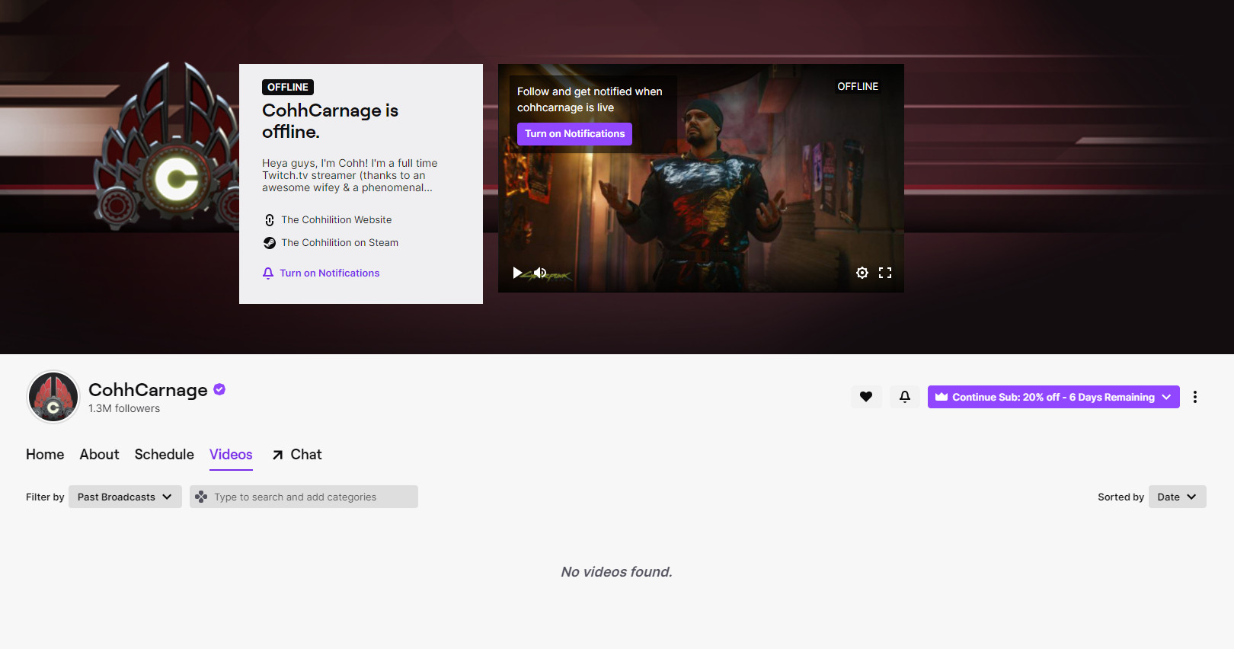Click the channel bio description text
This screenshot has width=1234, height=649.
coord(350,175)
